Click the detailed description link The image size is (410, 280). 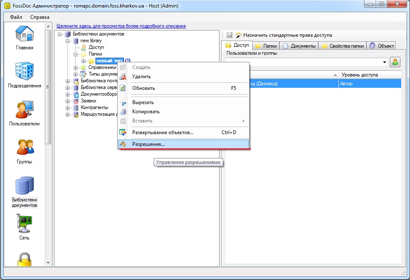[121, 26]
